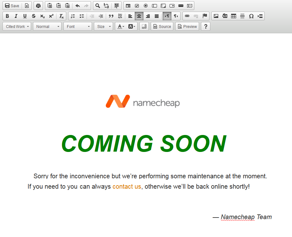Increase the indent
The width and height of the screenshot is (292, 237).
pos(101,16)
